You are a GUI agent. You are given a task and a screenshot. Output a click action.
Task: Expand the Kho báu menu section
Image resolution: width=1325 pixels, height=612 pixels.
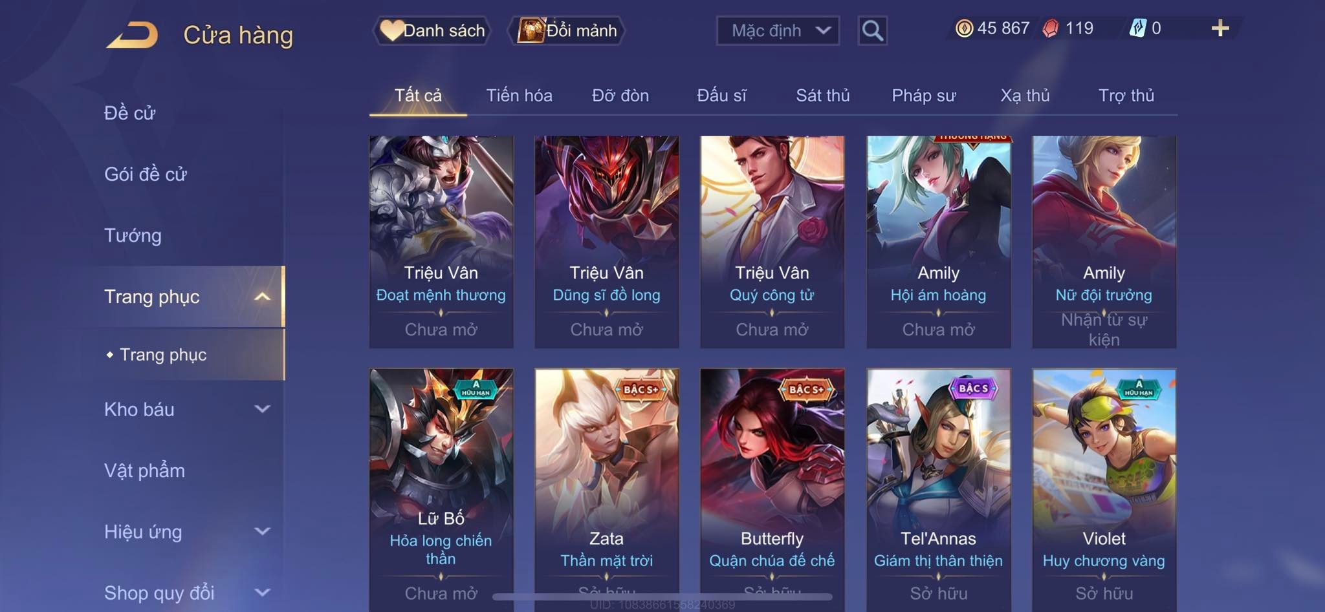[187, 409]
